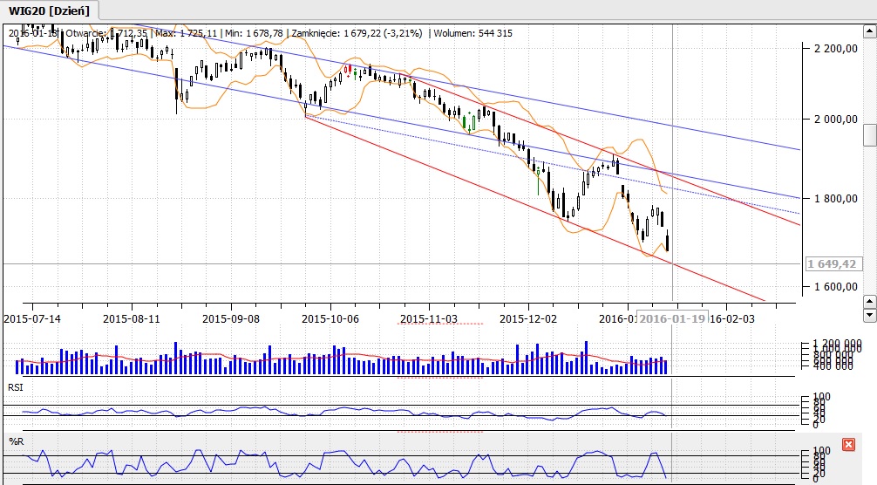This screenshot has height=485, width=877.
Task: Select the RSI indicator label
Action: [x=16, y=386]
